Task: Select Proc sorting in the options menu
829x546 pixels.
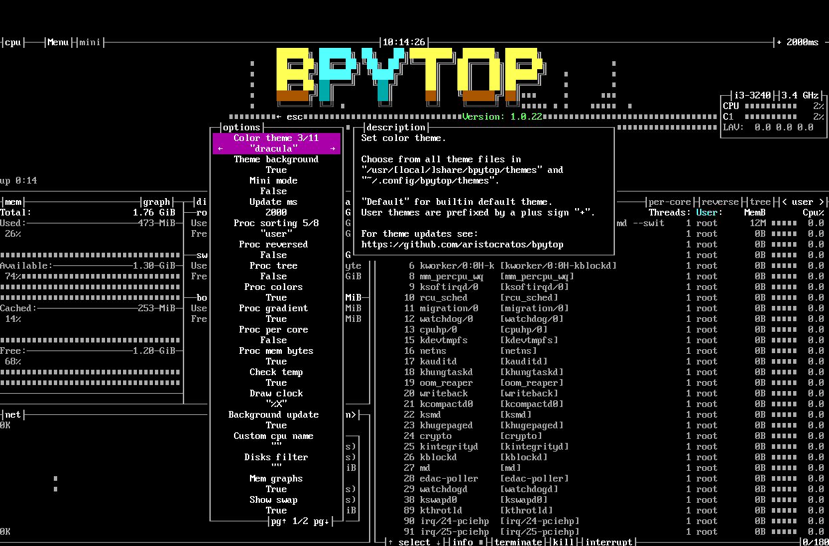Action: [276, 223]
